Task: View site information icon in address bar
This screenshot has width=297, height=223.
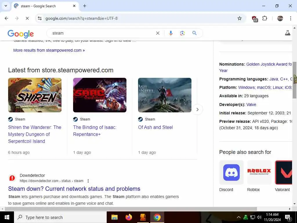Action: (x=39, y=18)
